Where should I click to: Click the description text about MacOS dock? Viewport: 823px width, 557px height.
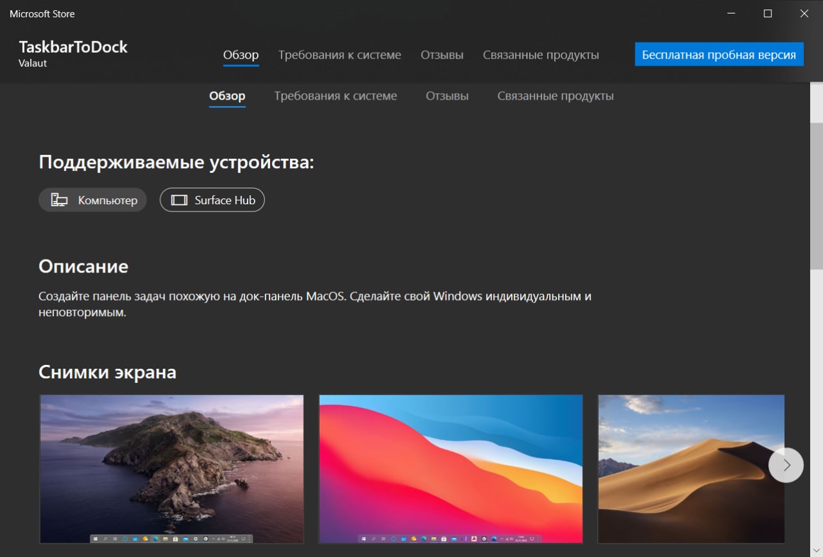pos(315,305)
